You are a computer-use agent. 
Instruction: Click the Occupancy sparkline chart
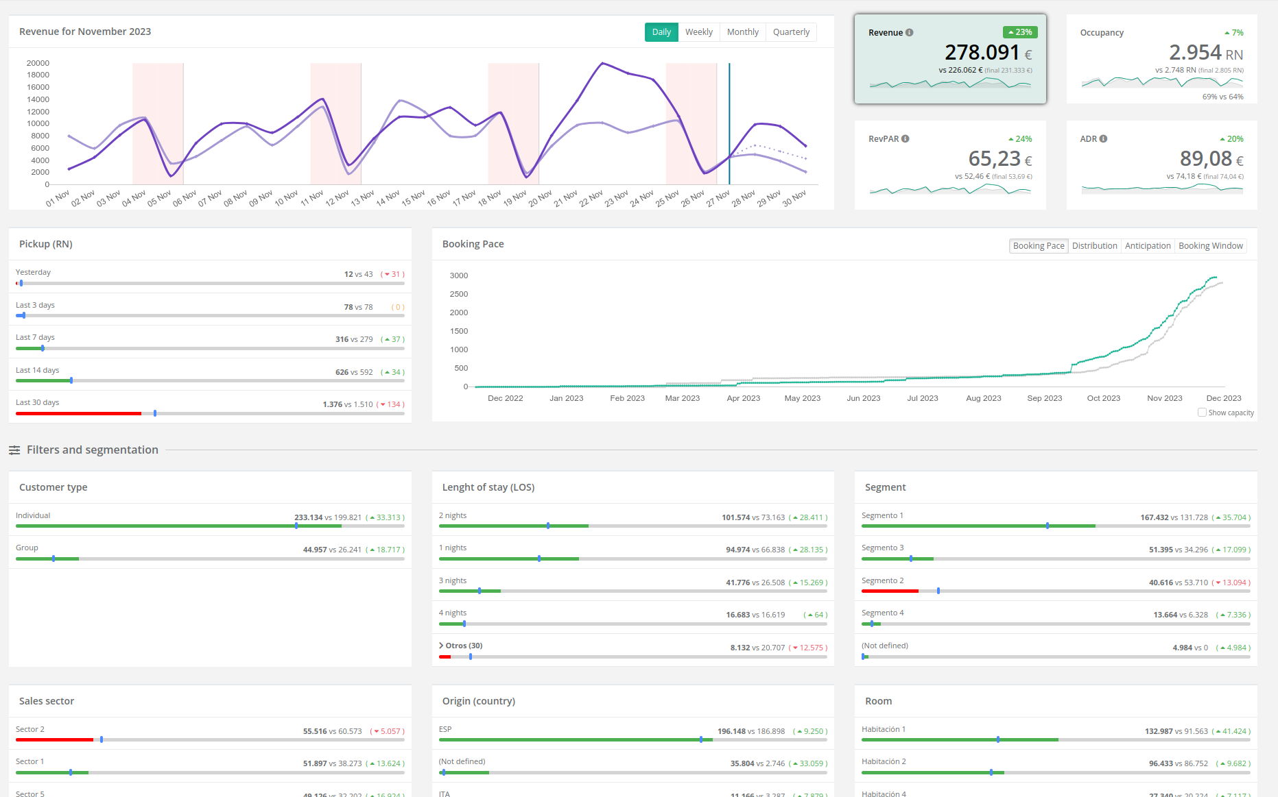[x=1161, y=82]
